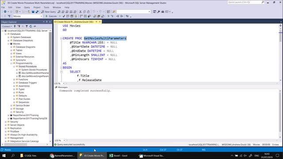Open the Connect dropdown in Object Explorer
Screen dimensions: 283x159
tap(7, 26)
